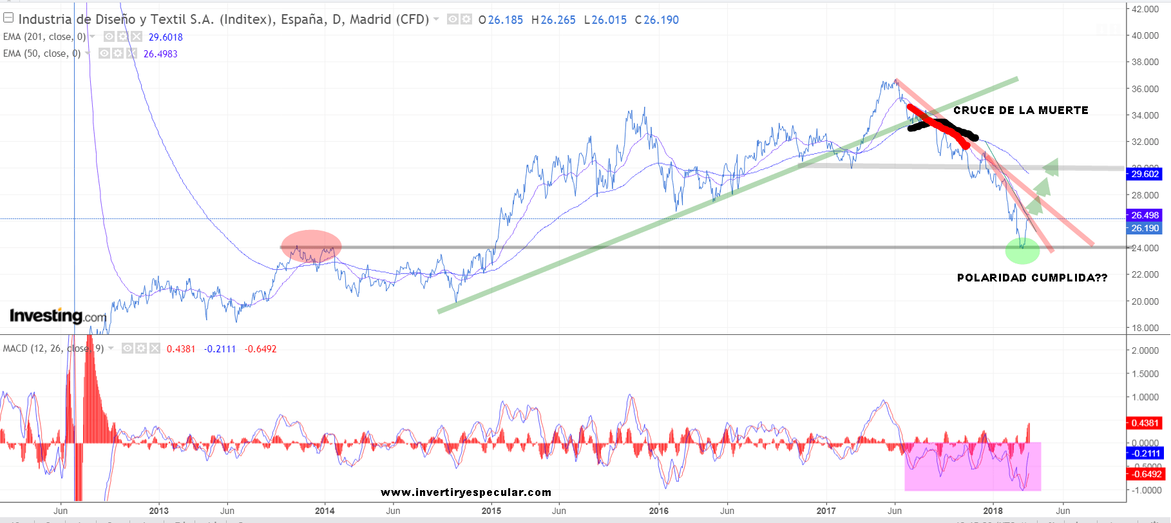1171x523 pixels.
Task: Open EMA 201 legend dropdown arrow
Action: 93,37
